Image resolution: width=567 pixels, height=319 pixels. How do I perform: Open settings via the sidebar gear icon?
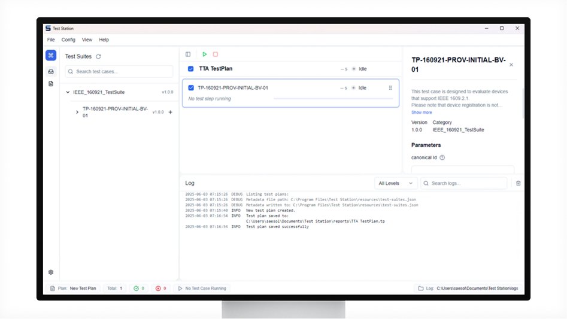click(51, 272)
